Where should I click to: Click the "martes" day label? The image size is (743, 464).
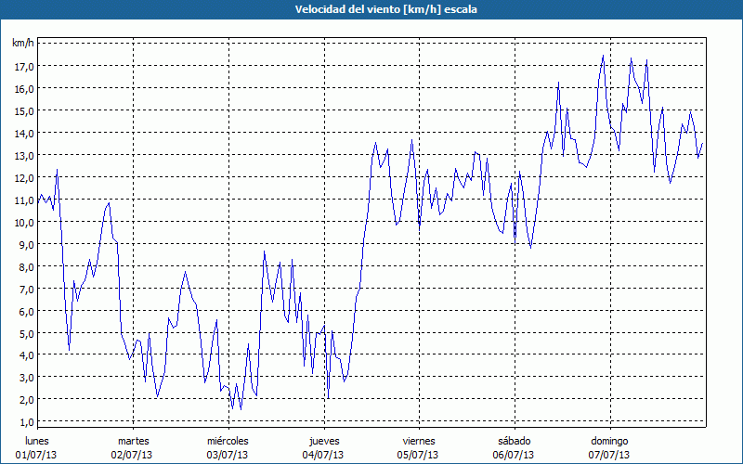(133, 441)
